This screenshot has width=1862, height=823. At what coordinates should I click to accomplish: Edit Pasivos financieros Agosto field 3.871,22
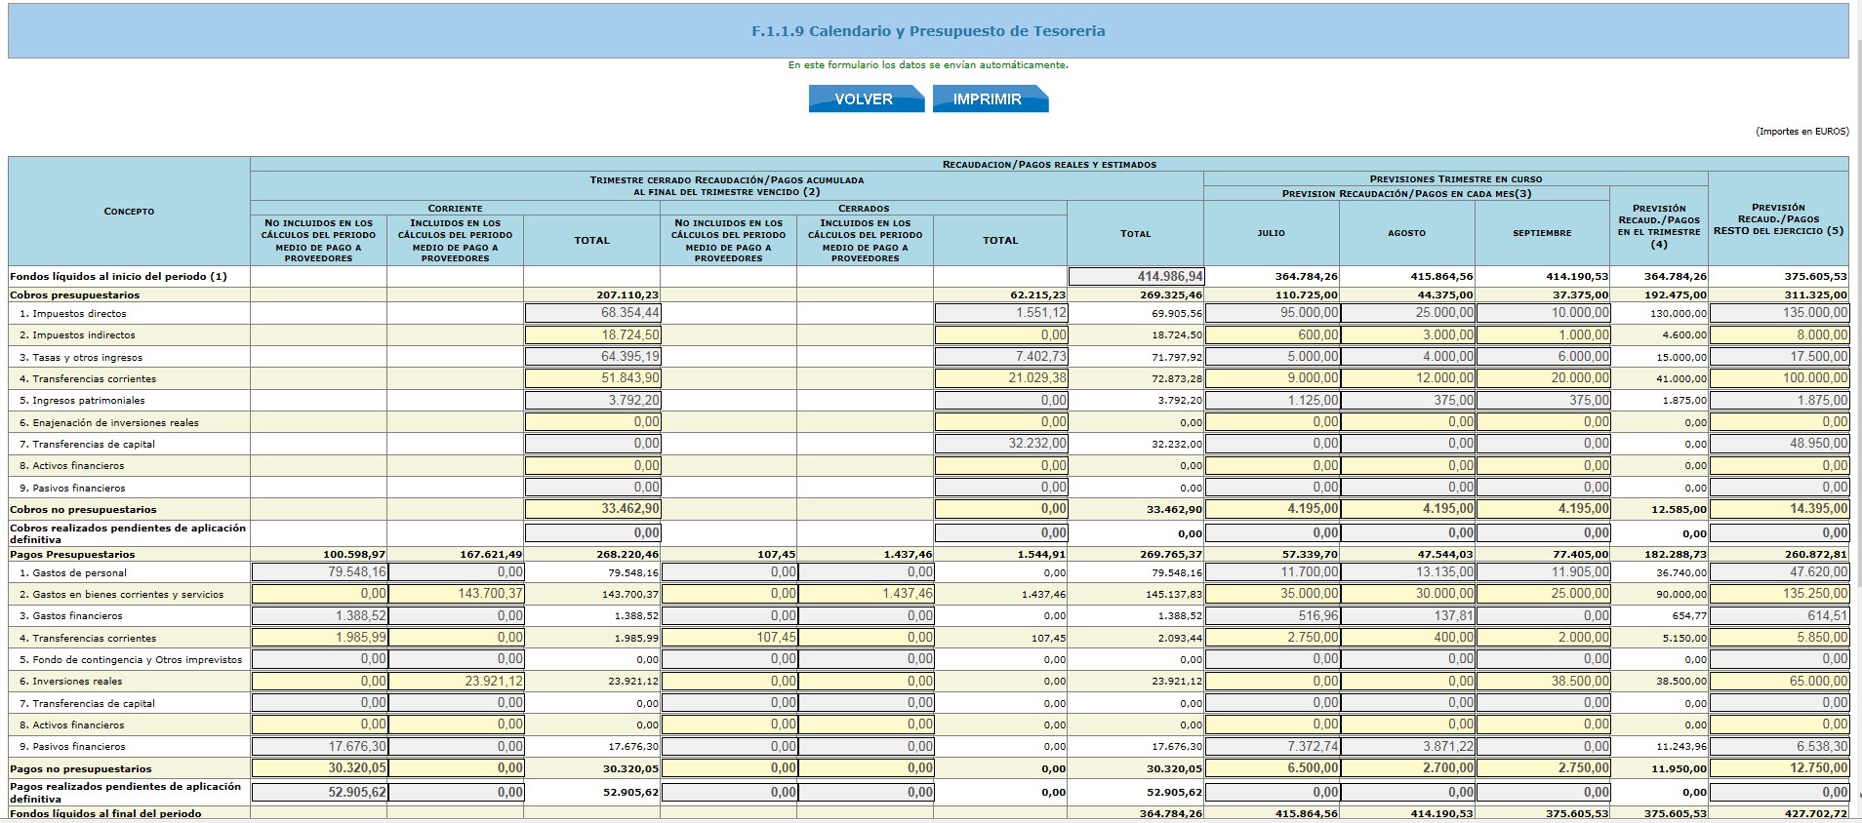[x=1408, y=747]
